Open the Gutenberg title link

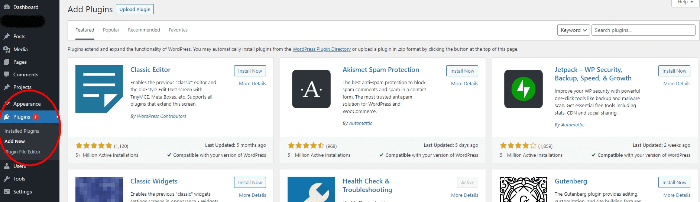pos(571,181)
